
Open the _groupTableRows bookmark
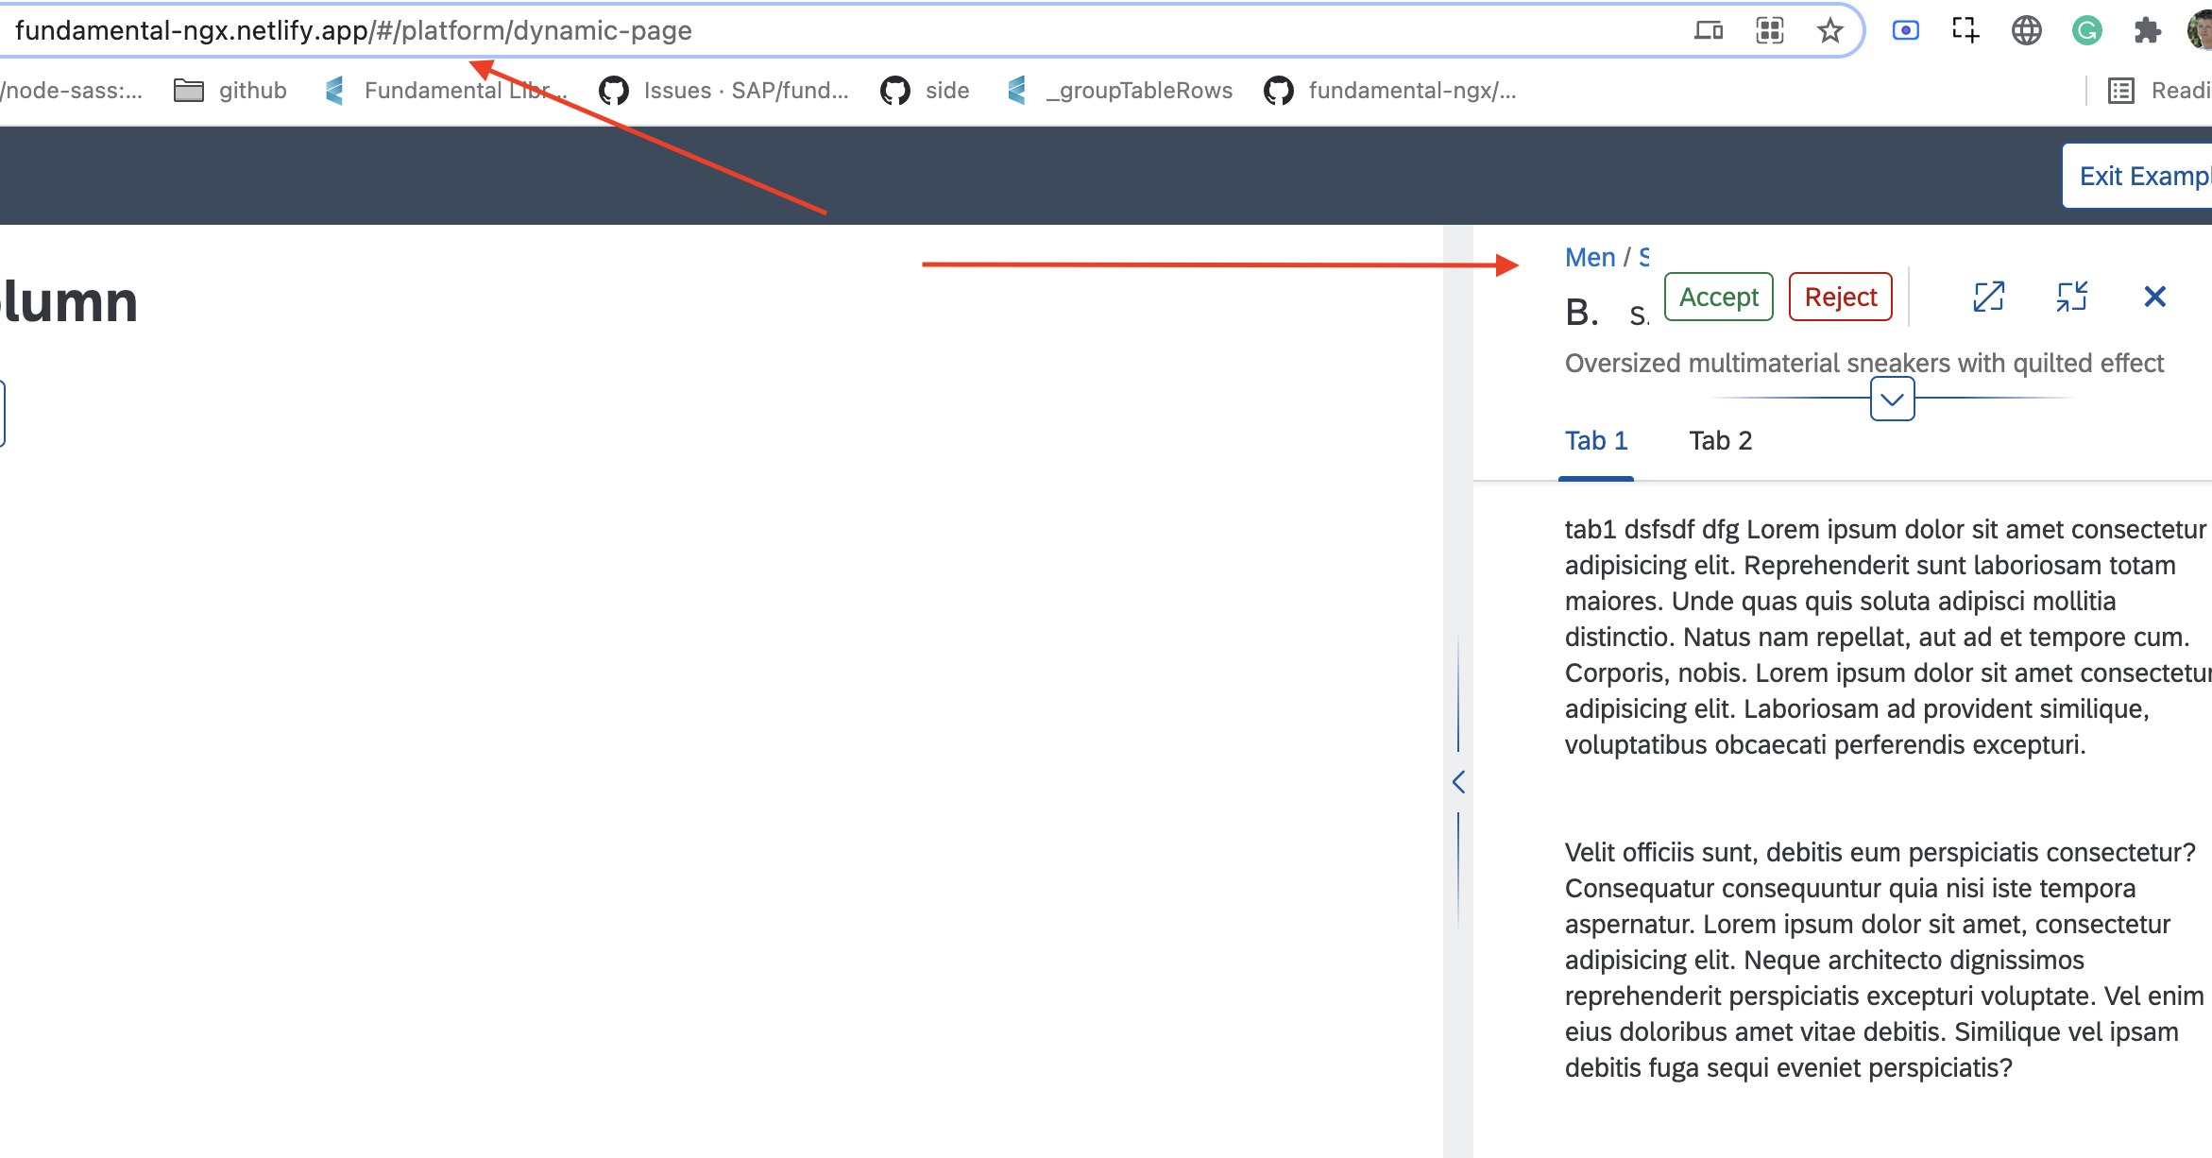[1119, 90]
